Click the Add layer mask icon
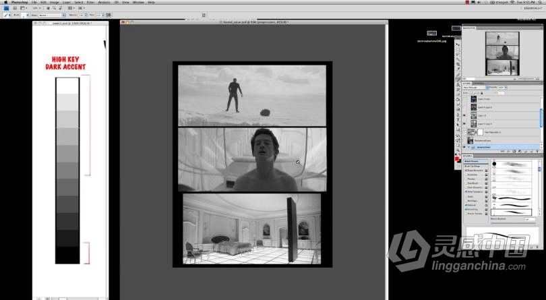 pyautogui.click(x=514, y=151)
